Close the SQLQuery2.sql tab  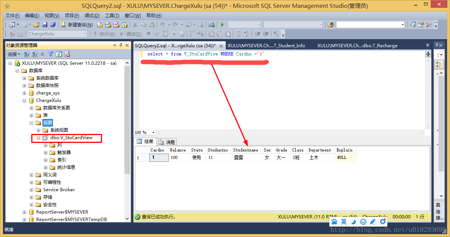pos(221,46)
